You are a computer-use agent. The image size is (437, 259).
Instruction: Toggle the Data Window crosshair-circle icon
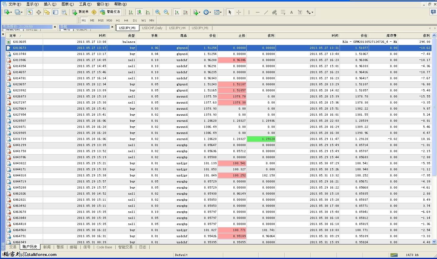point(39,12)
